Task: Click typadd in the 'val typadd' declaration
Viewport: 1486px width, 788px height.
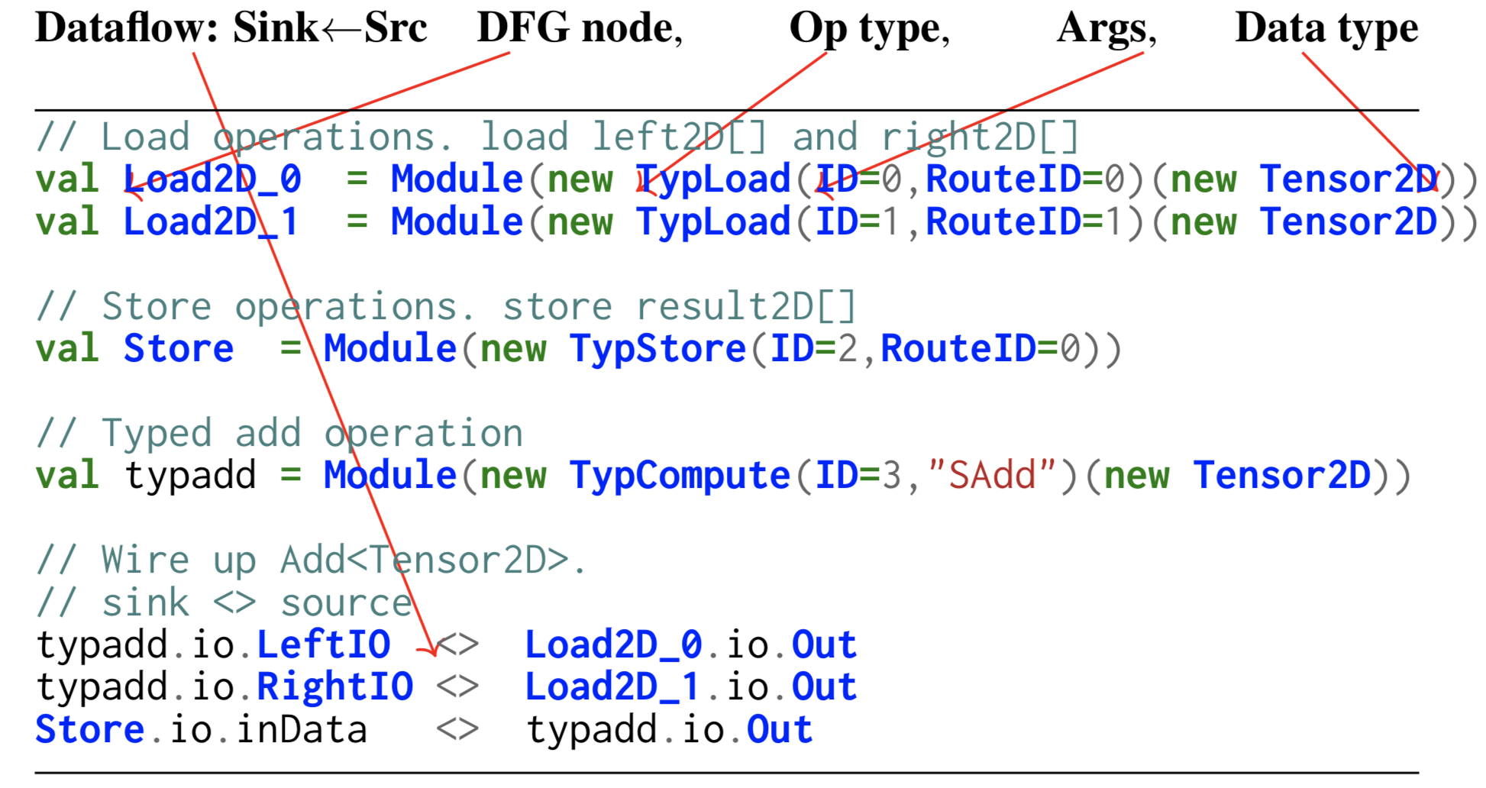Action: tap(190, 477)
